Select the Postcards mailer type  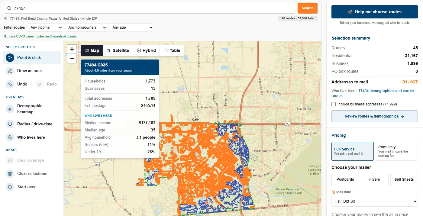[345, 179]
